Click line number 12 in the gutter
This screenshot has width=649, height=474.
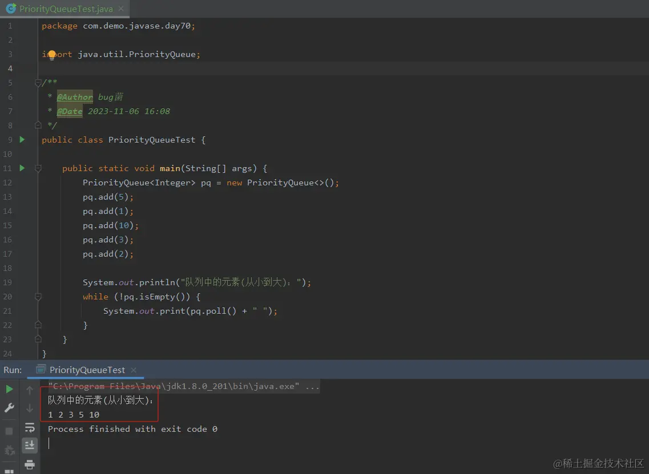[8, 183]
